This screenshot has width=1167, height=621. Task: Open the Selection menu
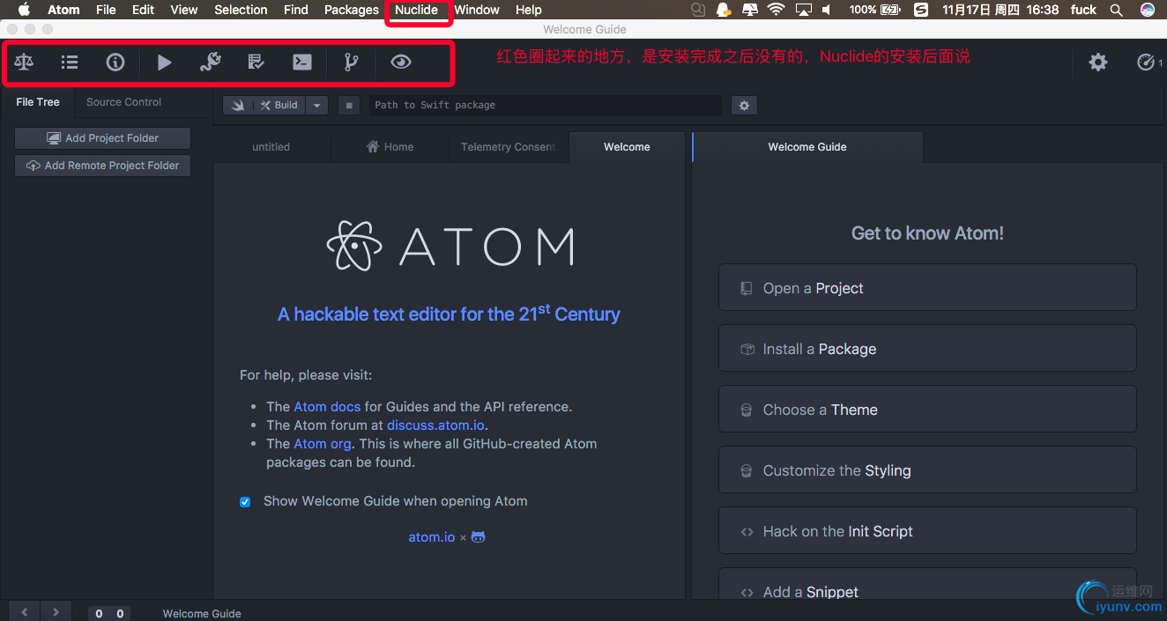(241, 10)
